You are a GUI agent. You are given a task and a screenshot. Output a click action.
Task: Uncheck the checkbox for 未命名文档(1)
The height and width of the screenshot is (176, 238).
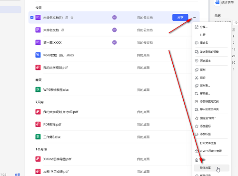coord(32,17)
